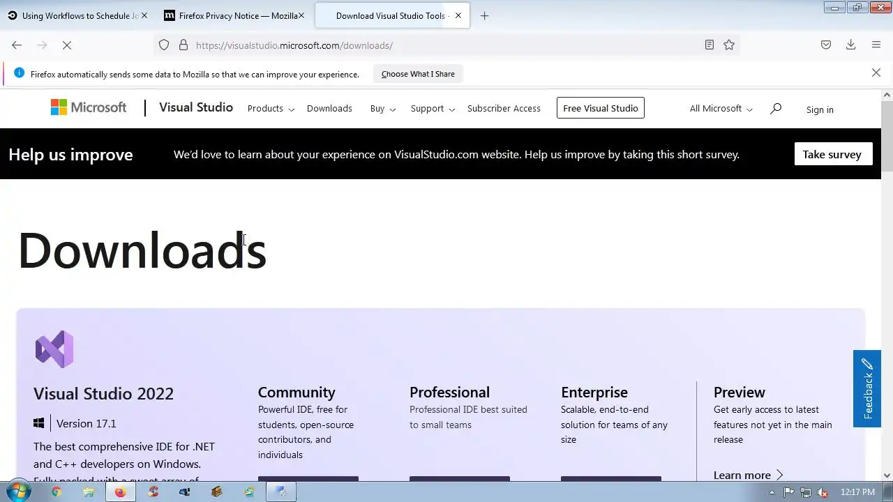Open the Windows Start menu

pyautogui.click(x=17, y=492)
